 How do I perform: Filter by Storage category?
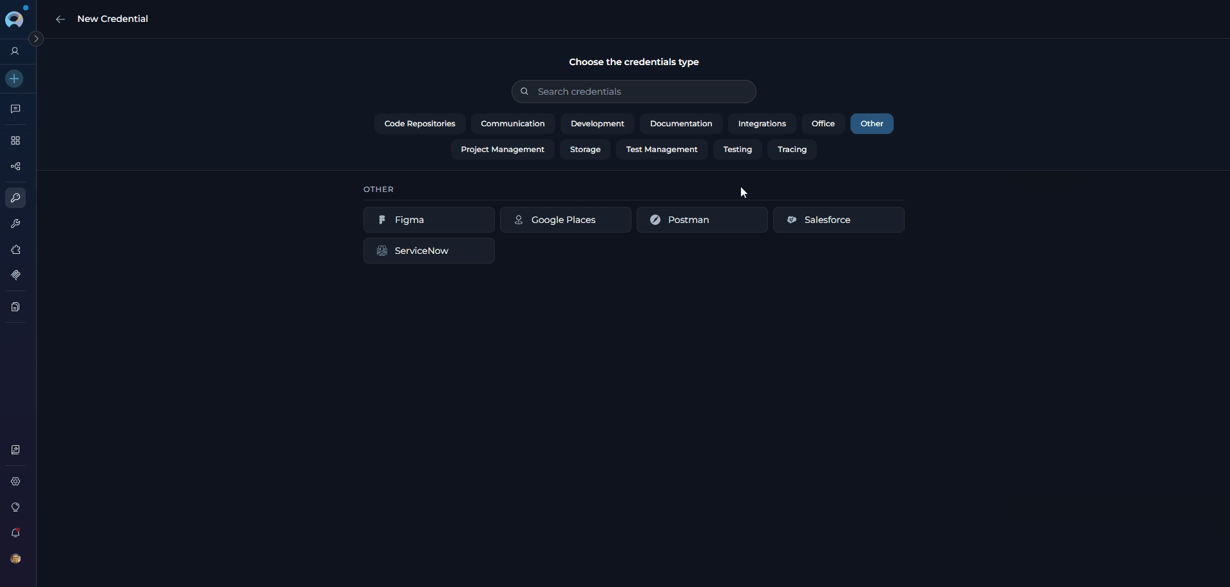tap(585, 149)
